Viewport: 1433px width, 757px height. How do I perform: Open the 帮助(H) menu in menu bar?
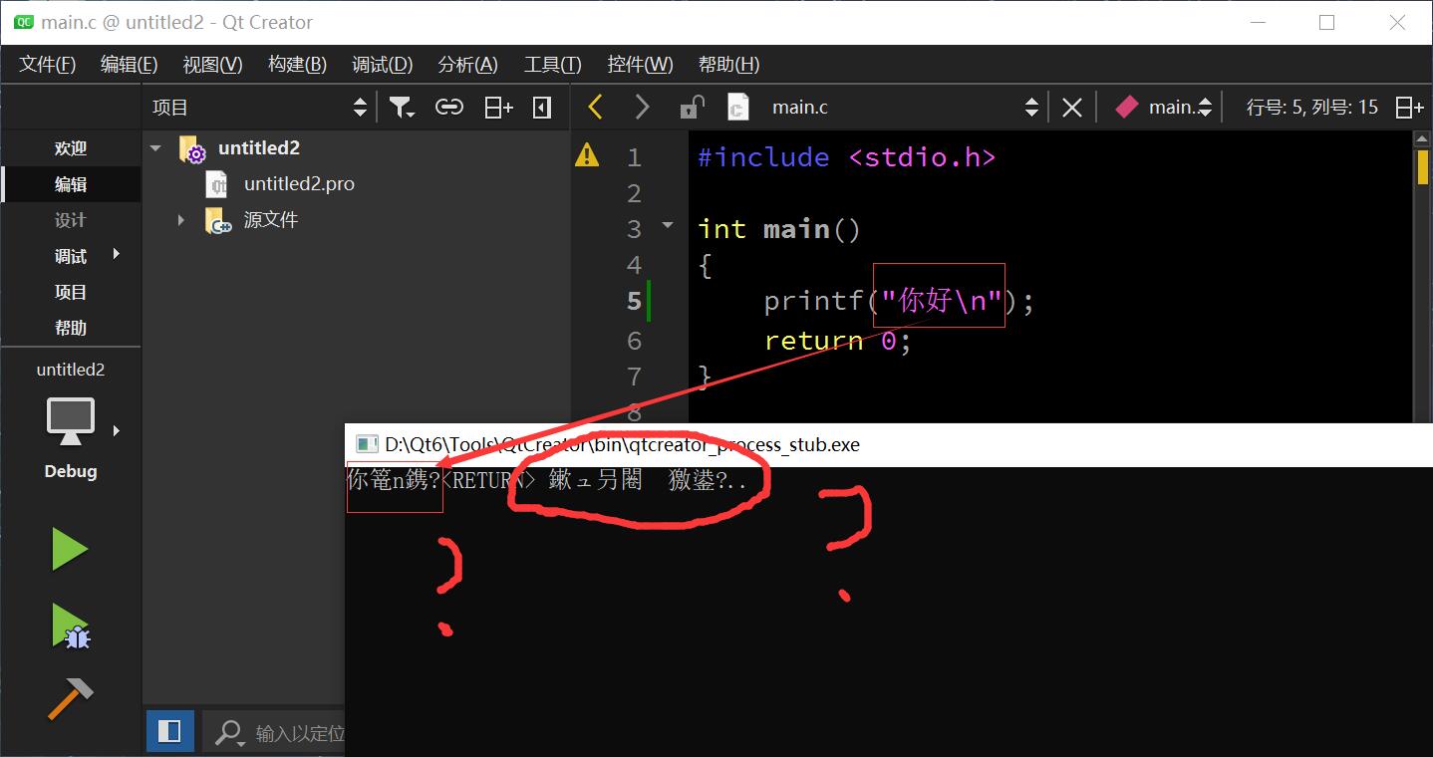729,65
